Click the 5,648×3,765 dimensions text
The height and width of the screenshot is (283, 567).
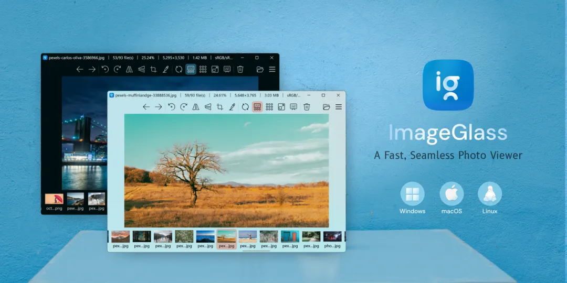click(x=246, y=95)
